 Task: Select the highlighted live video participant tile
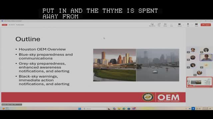click(206, 57)
